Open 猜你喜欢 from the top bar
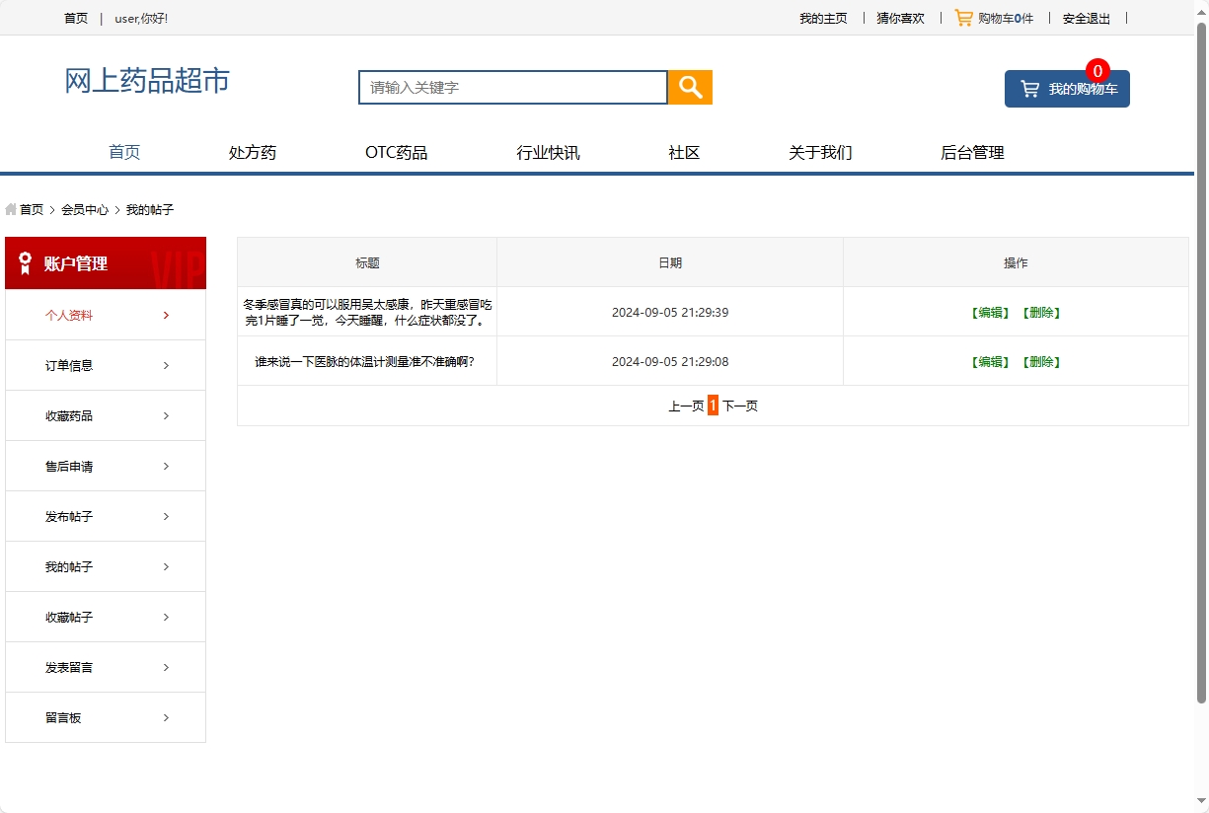This screenshot has height=813, width=1209. click(x=899, y=17)
